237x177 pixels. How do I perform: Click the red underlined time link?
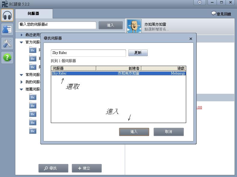pos(199,107)
